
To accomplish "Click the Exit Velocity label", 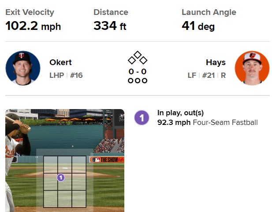I will tap(30, 12).
